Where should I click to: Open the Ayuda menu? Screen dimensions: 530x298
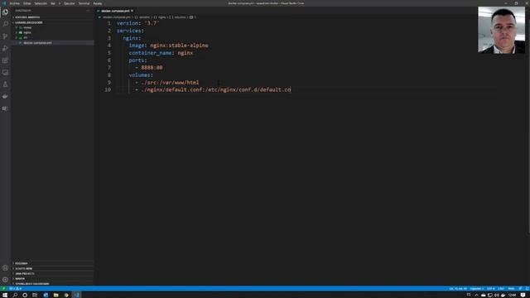(98, 3)
